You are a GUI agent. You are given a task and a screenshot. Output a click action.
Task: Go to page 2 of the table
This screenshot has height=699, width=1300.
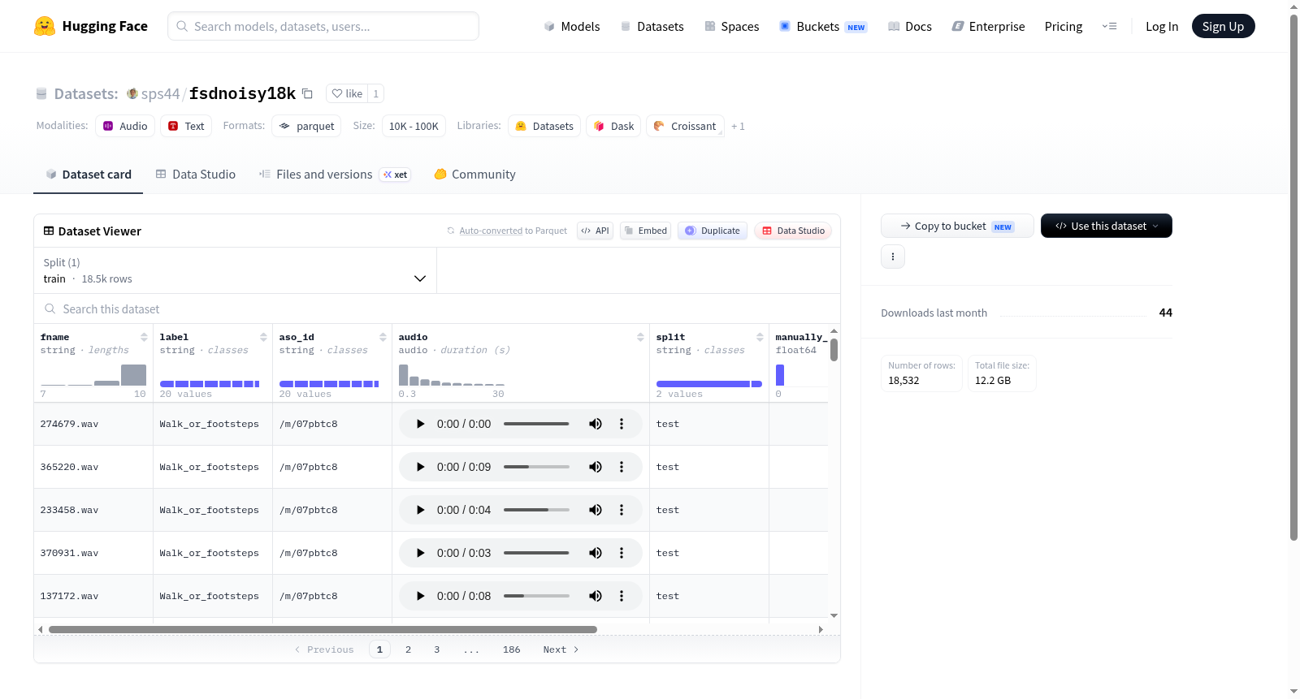(408, 649)
